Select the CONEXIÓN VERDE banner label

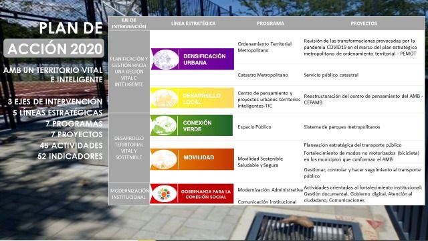pos(197,126)
